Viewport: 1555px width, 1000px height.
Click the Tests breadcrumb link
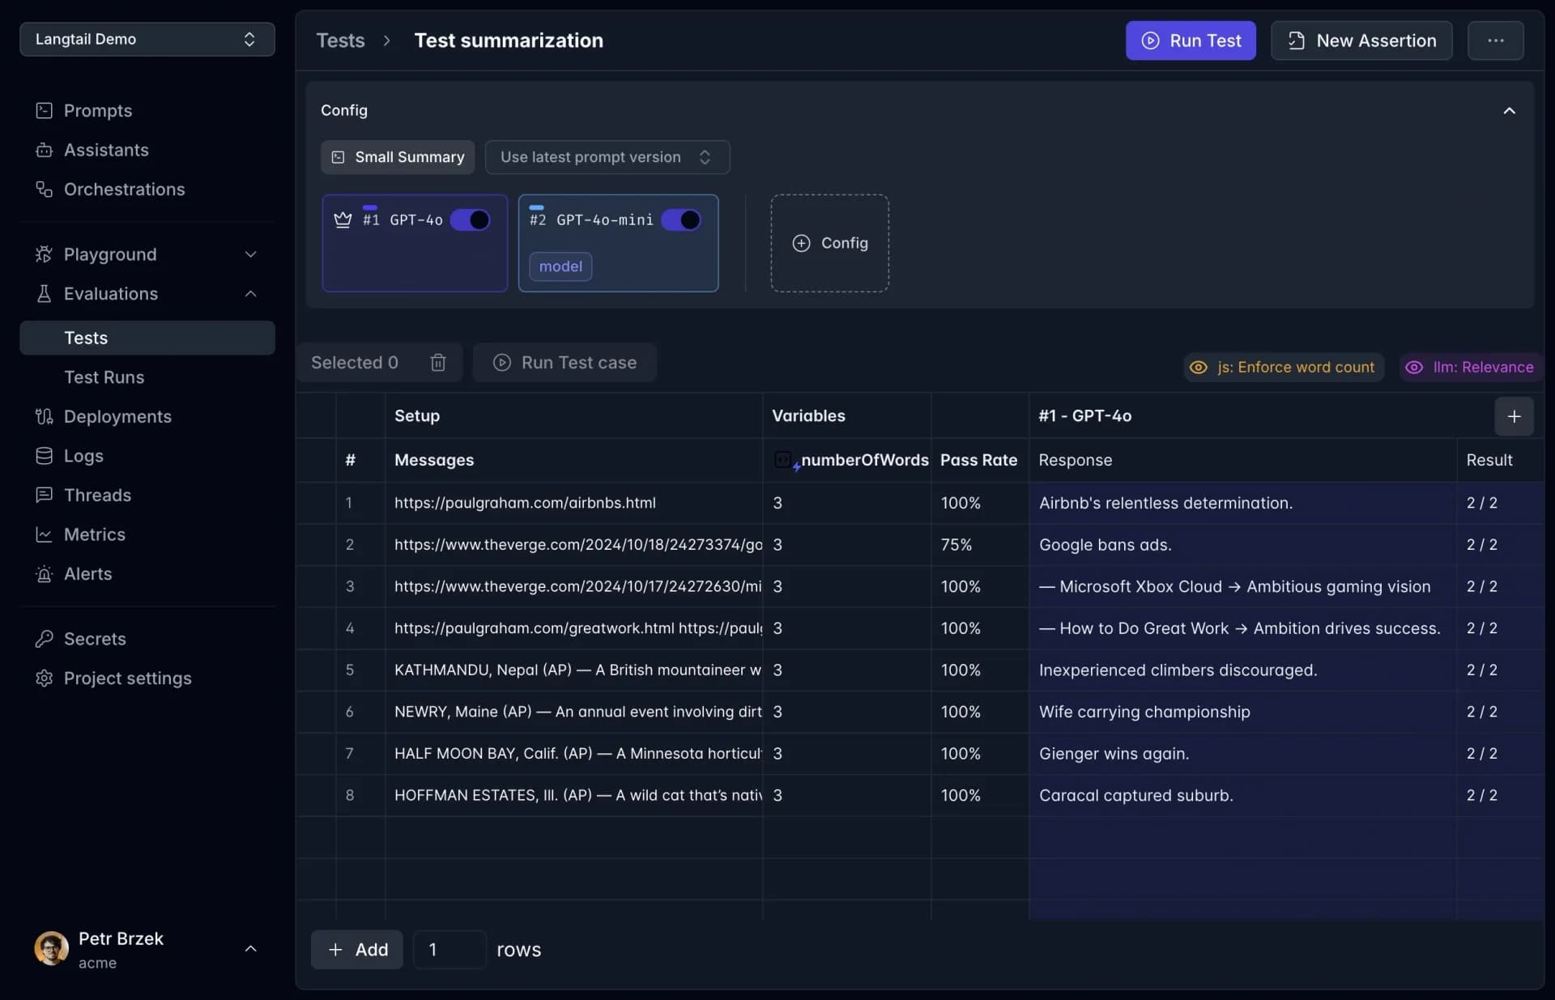(340, 40)
